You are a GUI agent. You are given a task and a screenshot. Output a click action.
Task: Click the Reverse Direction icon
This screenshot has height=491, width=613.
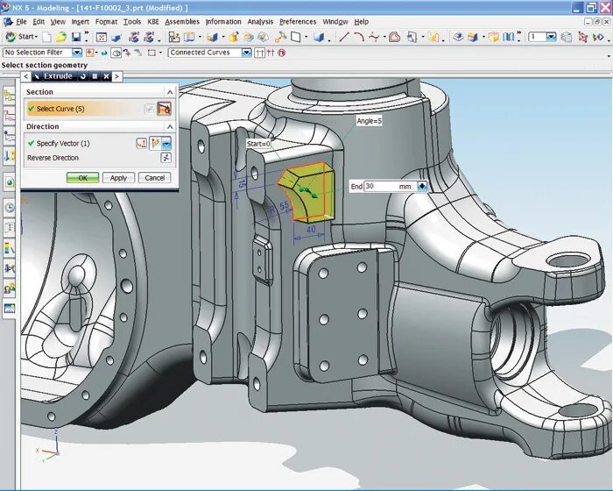(166, 158)
